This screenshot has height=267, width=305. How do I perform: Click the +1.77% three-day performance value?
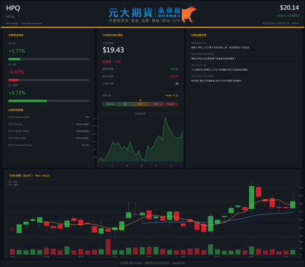point(17,51)
